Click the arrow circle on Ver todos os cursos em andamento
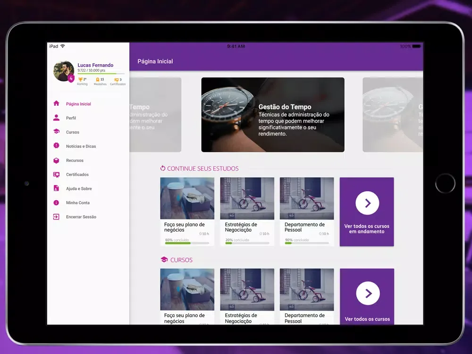The image size is (472, 354). (x=367, y=203)
